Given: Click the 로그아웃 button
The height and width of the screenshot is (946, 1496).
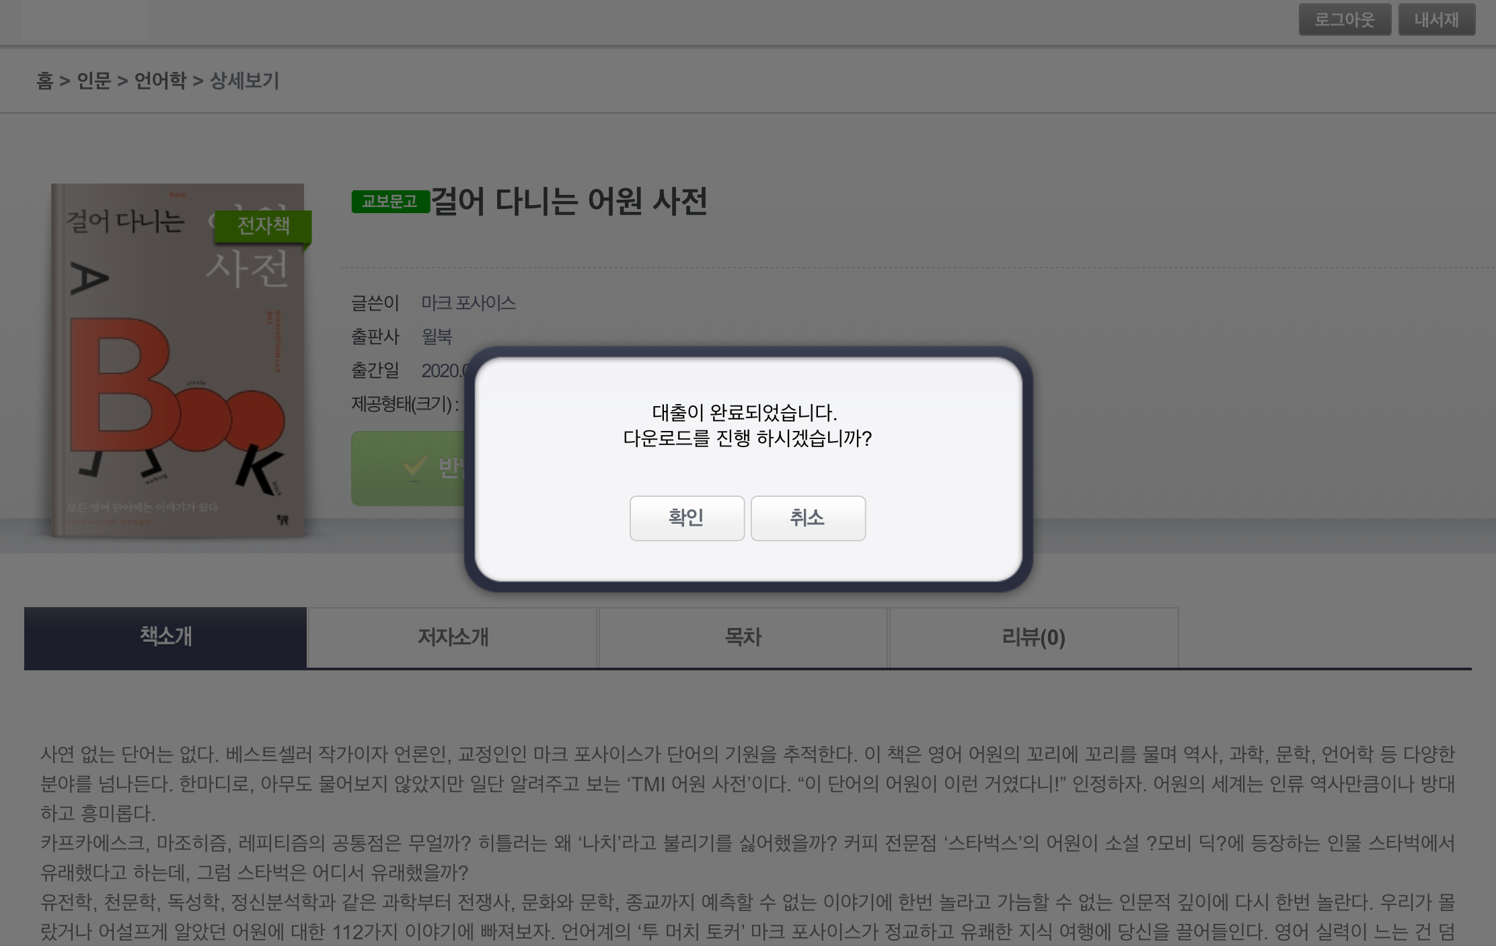Looking at the screenshot, I should point(1344,19).
